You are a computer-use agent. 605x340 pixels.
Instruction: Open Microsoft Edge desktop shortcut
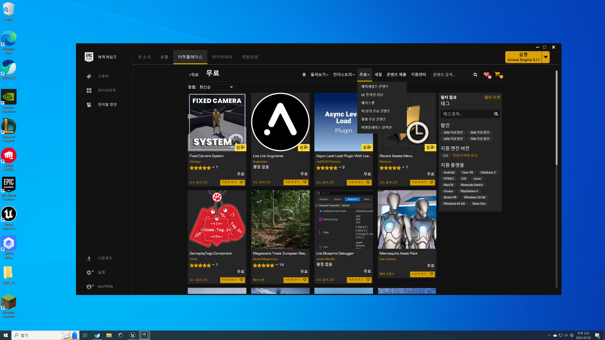pyautogui.click(x=9, y=42)
